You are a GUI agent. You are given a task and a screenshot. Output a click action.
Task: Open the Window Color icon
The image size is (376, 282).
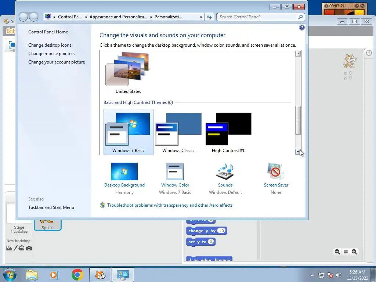[x=175, y=171]
